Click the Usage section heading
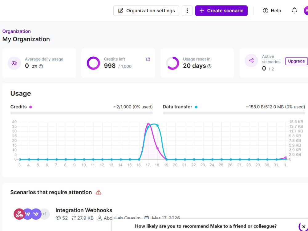 pos(21,93)
